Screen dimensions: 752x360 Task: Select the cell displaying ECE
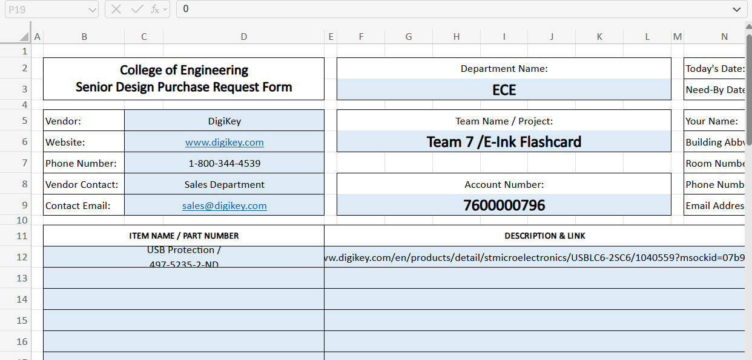click(504, 89)
